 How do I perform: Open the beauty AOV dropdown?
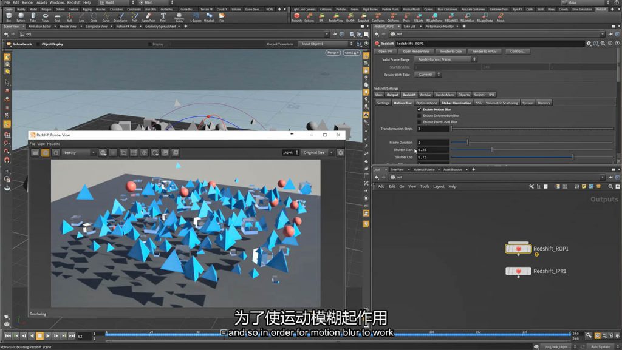80,152
